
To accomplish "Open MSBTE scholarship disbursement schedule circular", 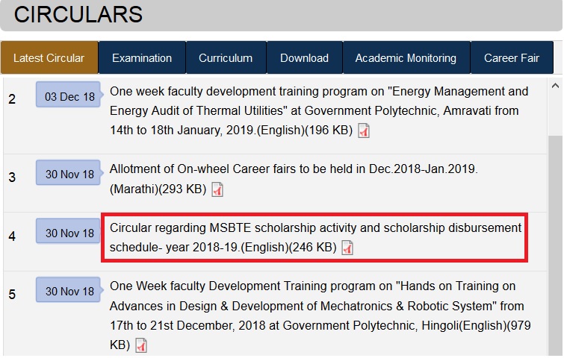I will click(x=315, y=237).
